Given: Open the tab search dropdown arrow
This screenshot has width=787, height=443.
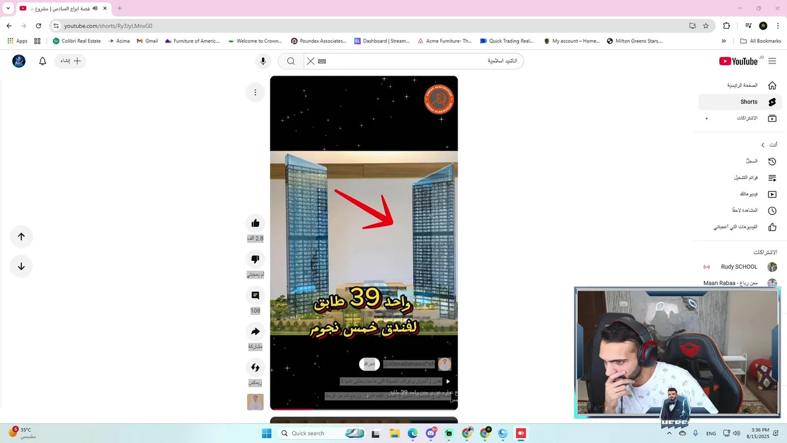Looking at the screenshot, I should click(8, 8).
